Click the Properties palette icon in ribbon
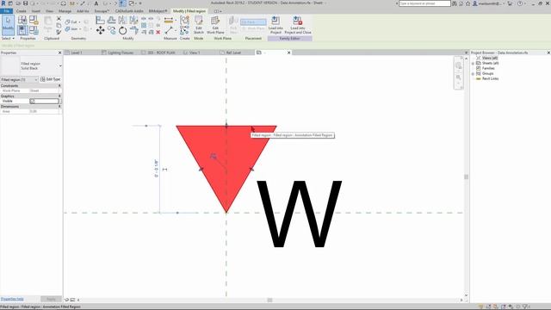This screenshot has width=551, height=310. tap(22, 31)
